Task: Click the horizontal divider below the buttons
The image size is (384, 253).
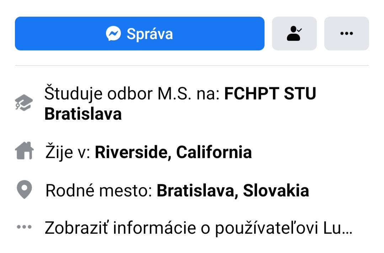Action: coord(192,66)
